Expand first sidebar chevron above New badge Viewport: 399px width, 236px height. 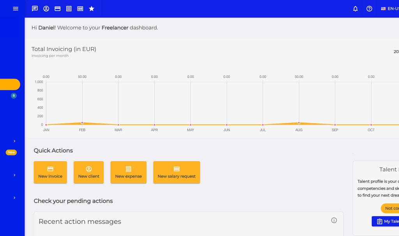point(14,141)
